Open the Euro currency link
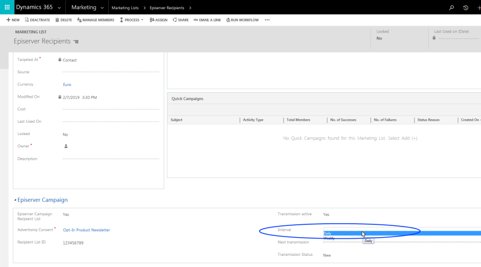The width and height of the screenshot is (481, 267). tap(67, 84)
